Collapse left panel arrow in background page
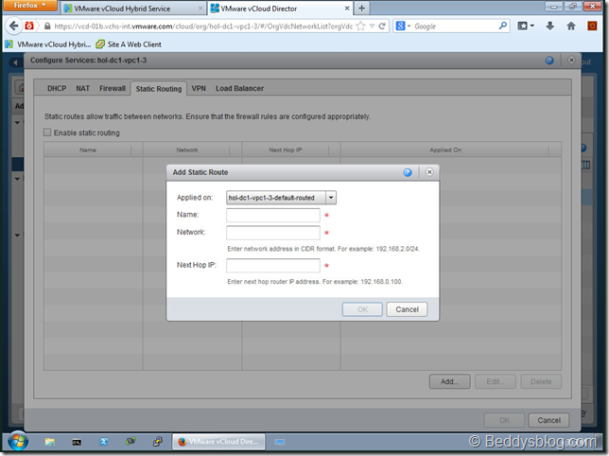The image size is (609, 456). 15,62
